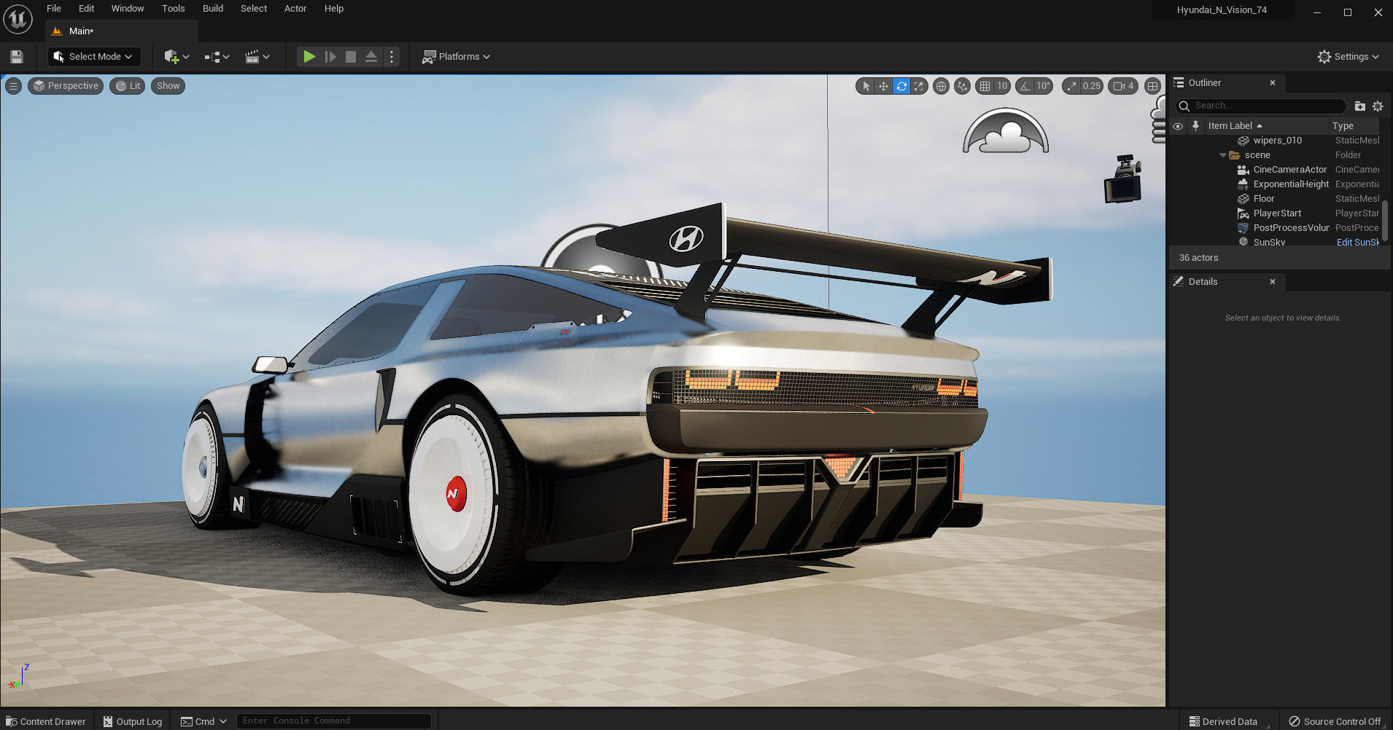
Task: Open the Platforms dropdown
Action: point(456,57)
